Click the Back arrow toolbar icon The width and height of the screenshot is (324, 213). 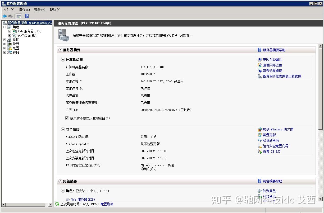(4, 16)
